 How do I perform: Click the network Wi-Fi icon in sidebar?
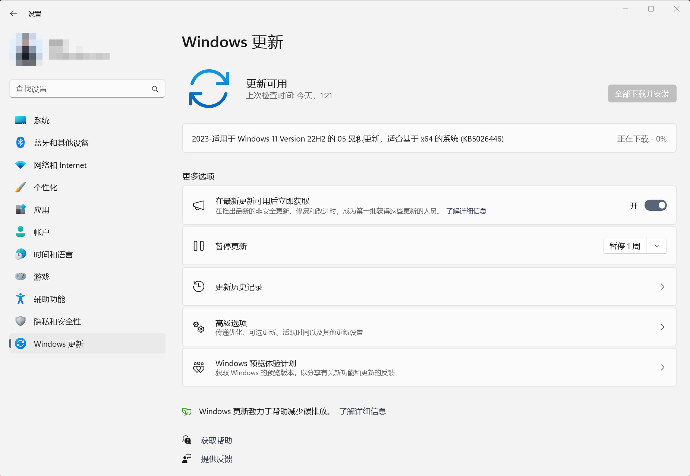click(x=21, y=165)
